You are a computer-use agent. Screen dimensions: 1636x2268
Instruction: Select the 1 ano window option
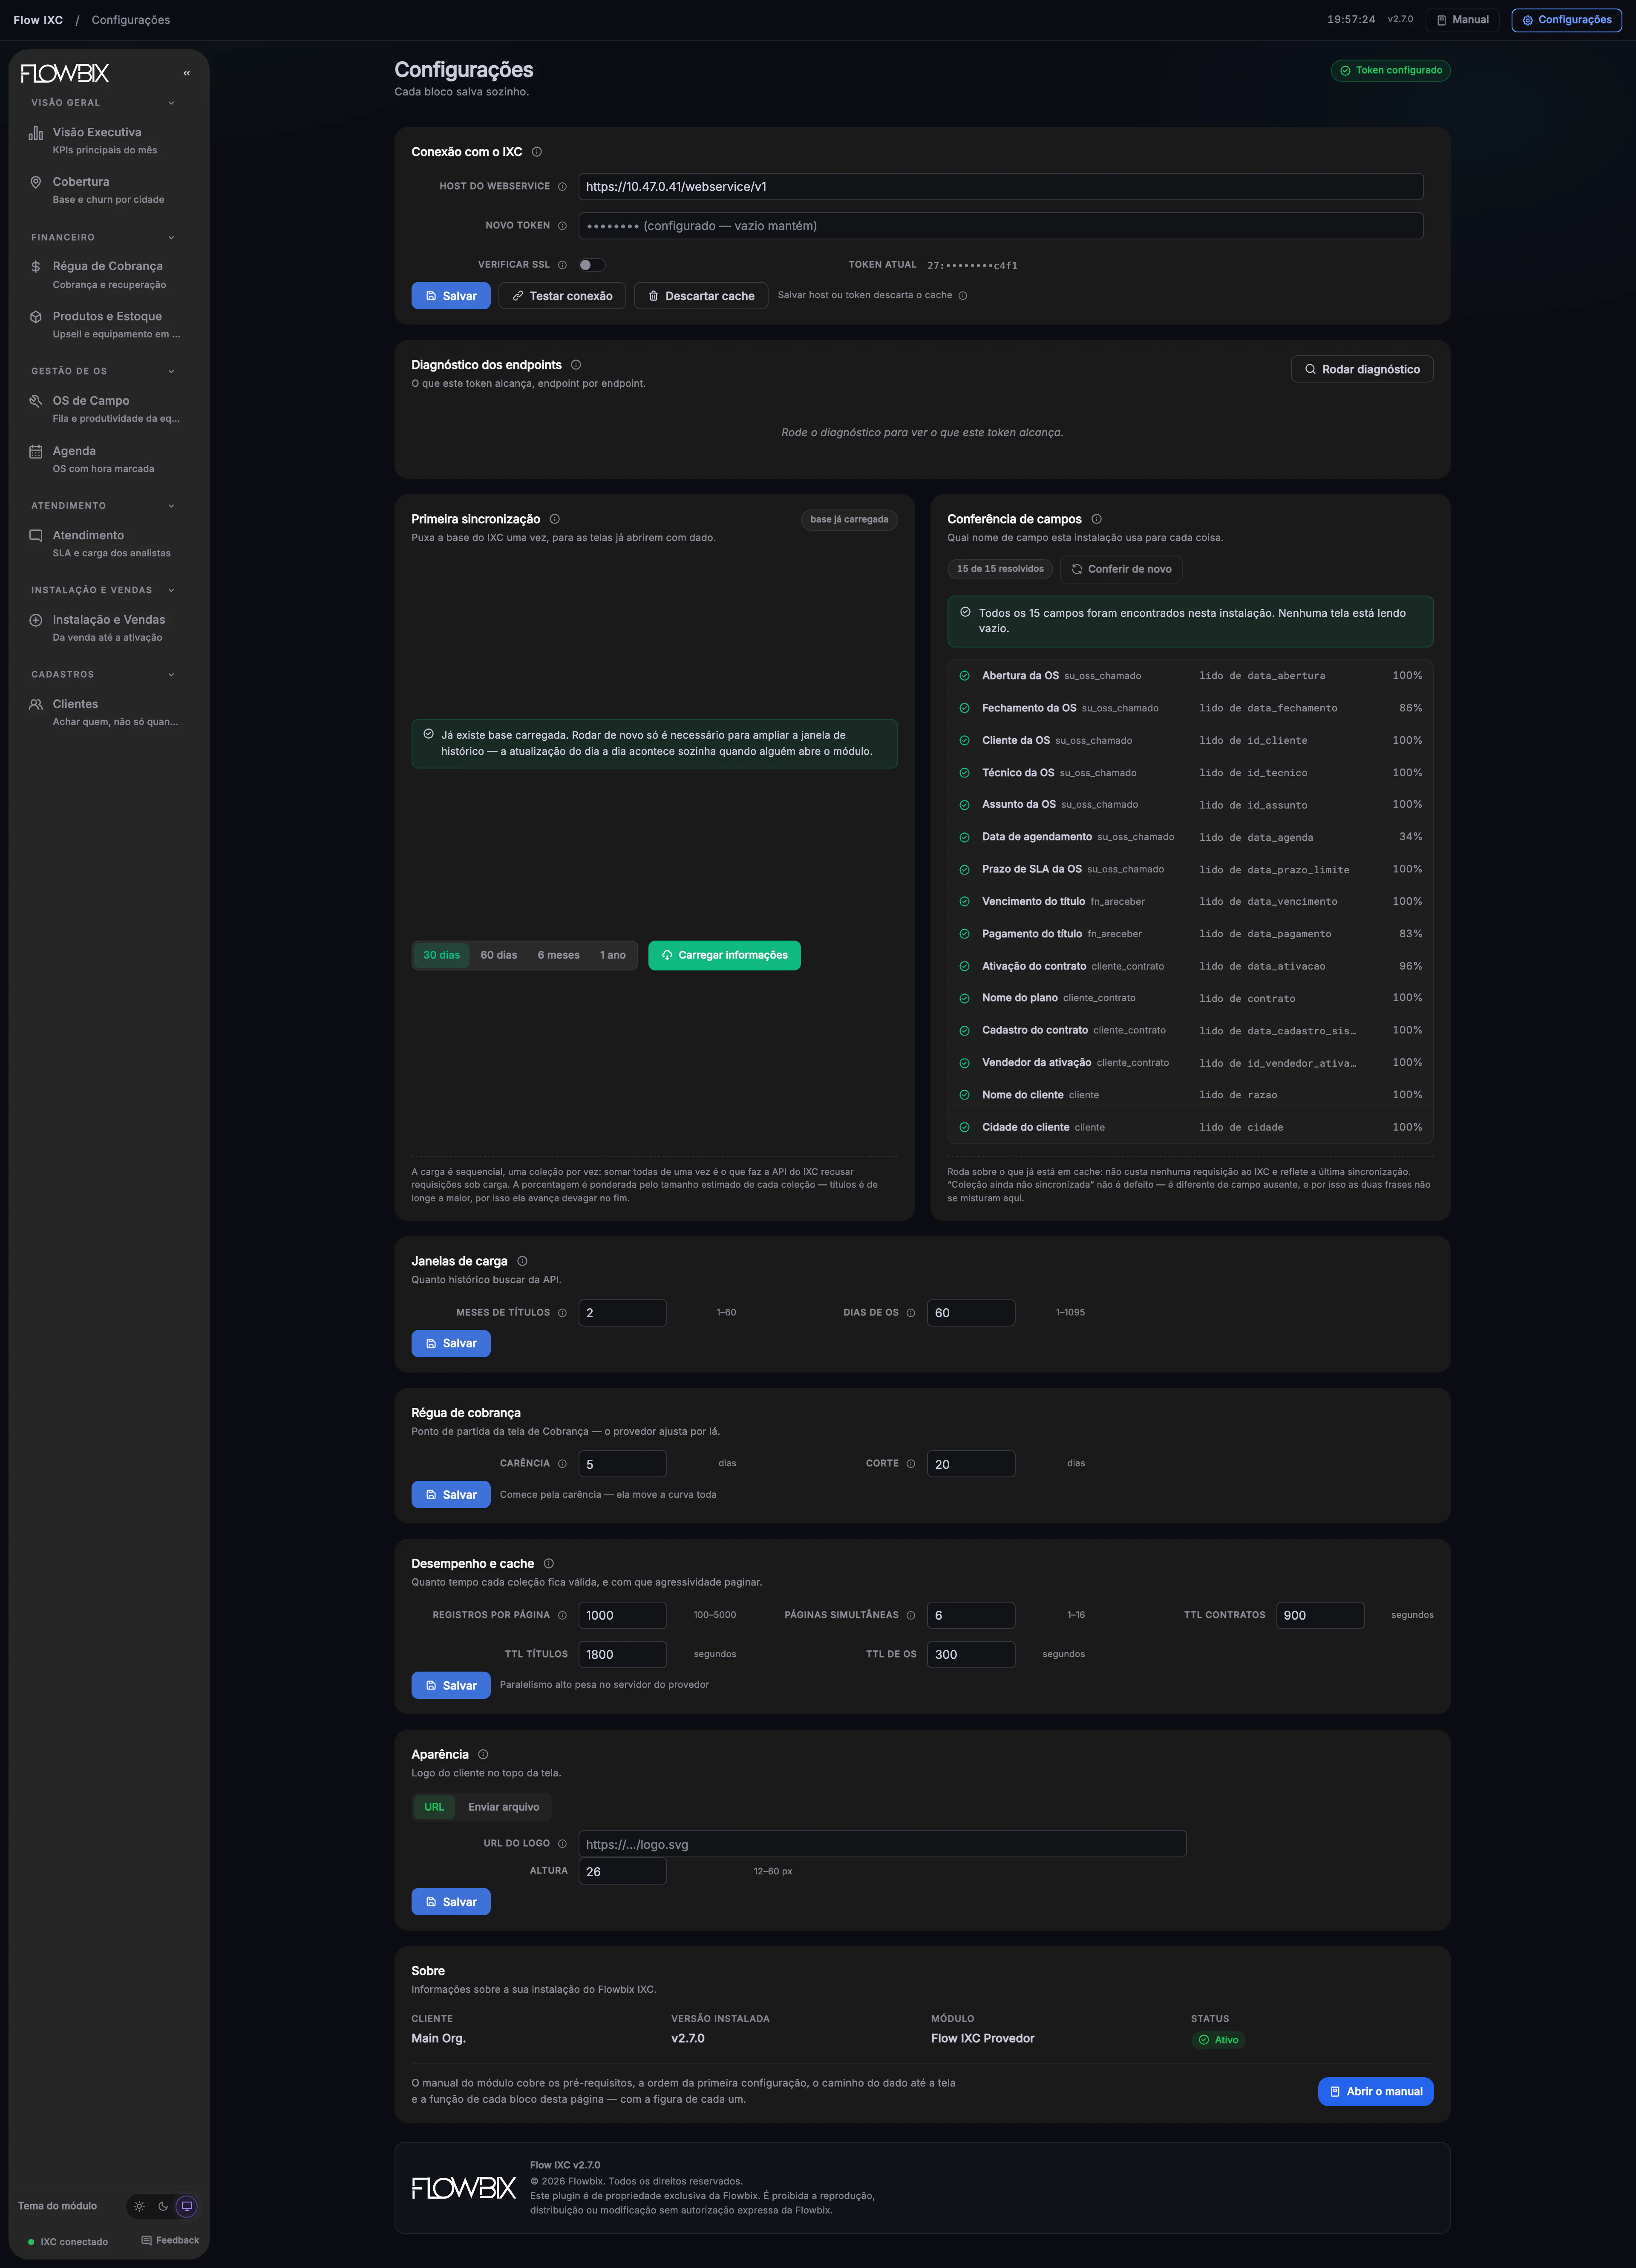pos(613,955)
